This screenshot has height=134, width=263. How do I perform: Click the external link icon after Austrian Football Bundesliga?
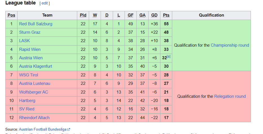[69, 129]
